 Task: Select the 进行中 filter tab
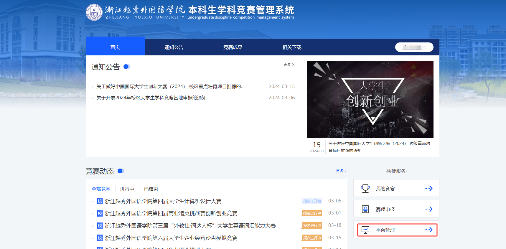(x=127, y=189)
